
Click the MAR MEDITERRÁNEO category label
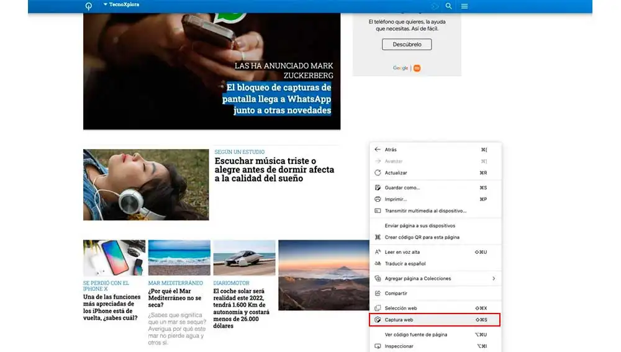[176, 283]
